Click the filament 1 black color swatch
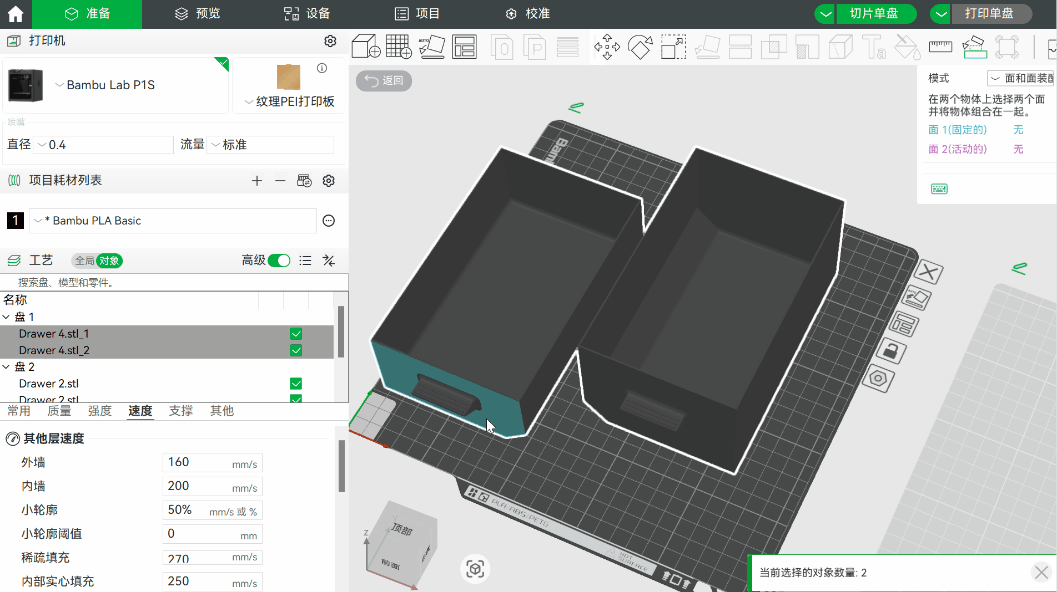This screenshot has height=592, width=1057. pyautogui.click(x=16, y=221)
